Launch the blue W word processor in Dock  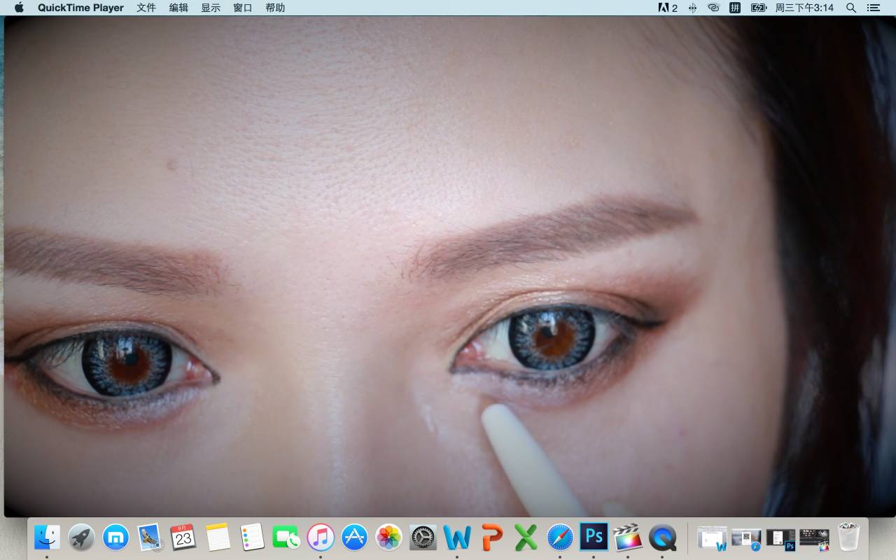(457, 538)
